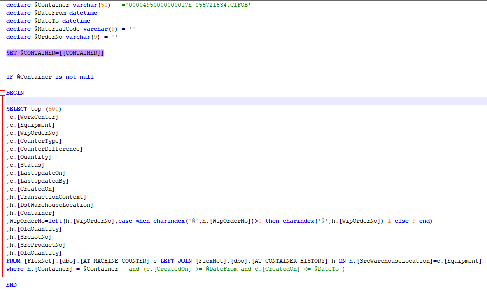The height and width of the screenshot is (290, 487).
Task: Click the 'where h.[Container] = @Container' clause
Action: [x=62, y=269]
